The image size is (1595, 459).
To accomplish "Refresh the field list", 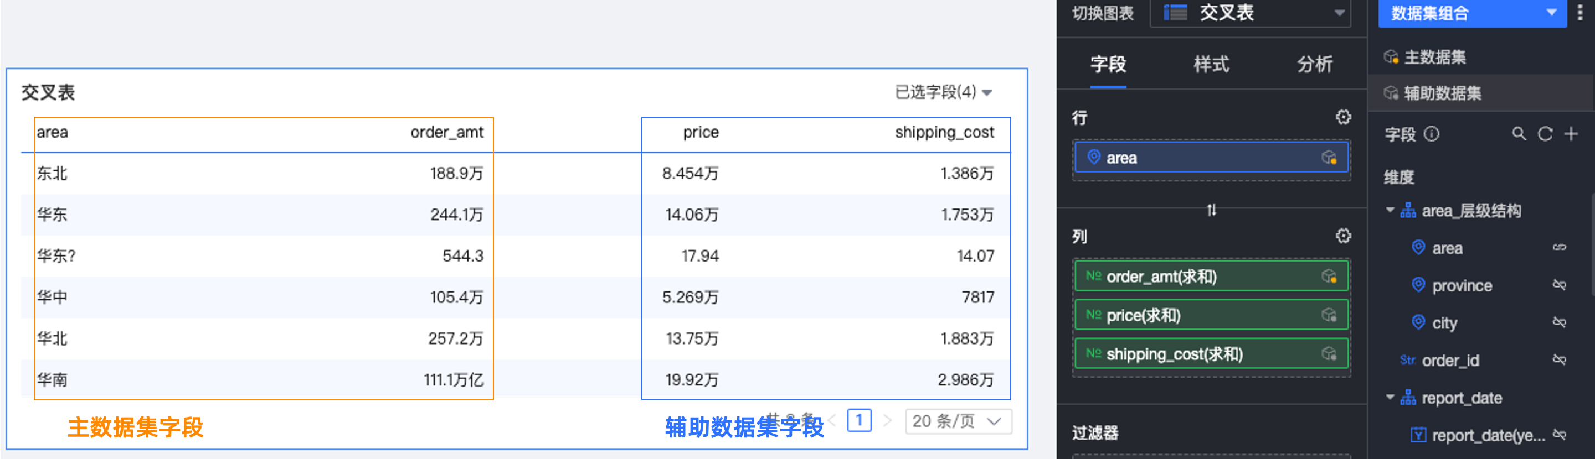I will (1545, 134).
